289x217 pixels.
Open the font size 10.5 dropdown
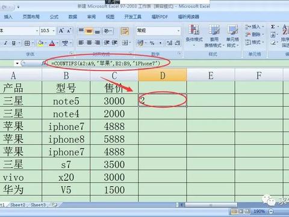[x=54, y=31]
